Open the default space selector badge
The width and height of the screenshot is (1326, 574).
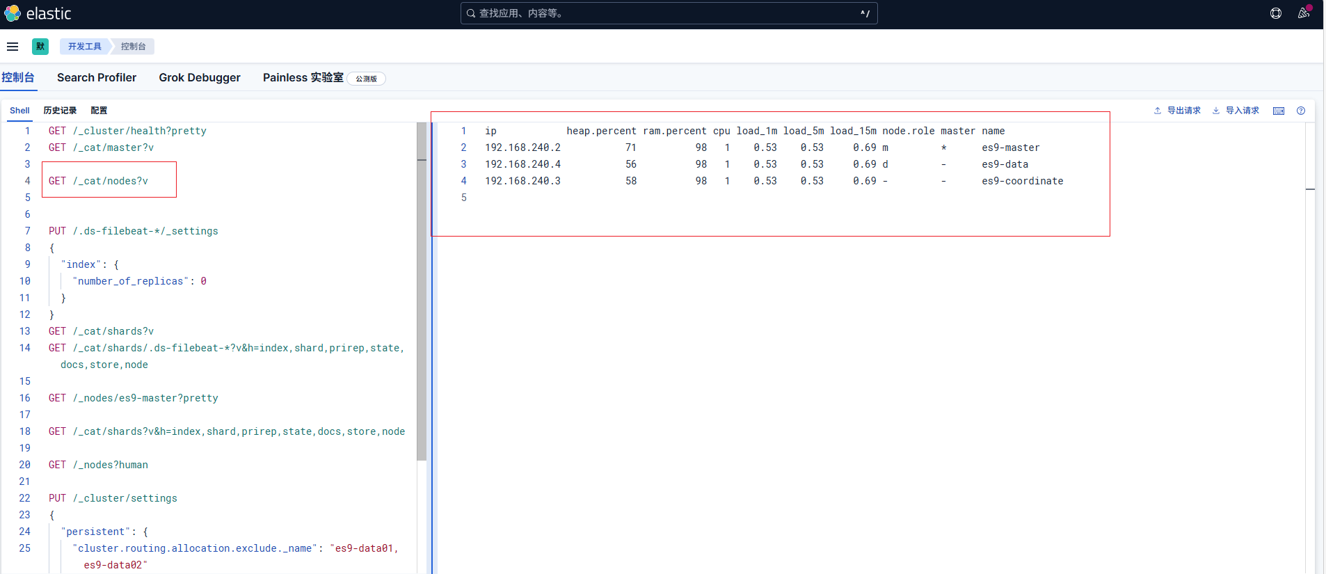pyautogui.click(x=40, y=47)
